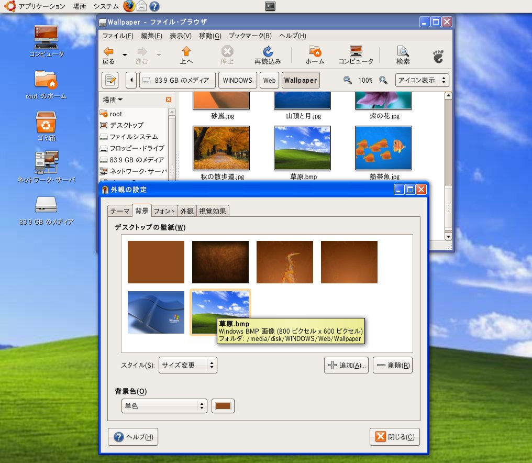Viewport: 532px width, 463px height.
Task: Click the 砂嵐.jpg file name
Action: coord(223,116)
